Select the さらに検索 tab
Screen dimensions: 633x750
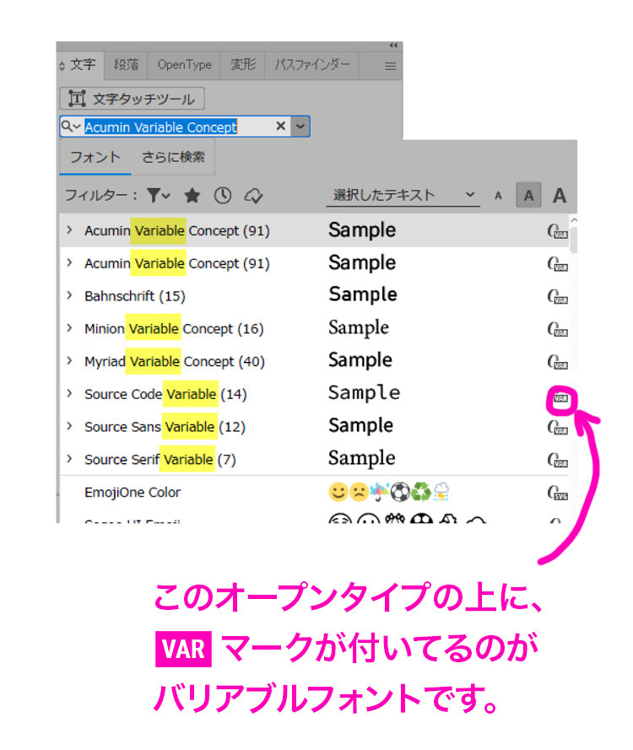(173, 157)
